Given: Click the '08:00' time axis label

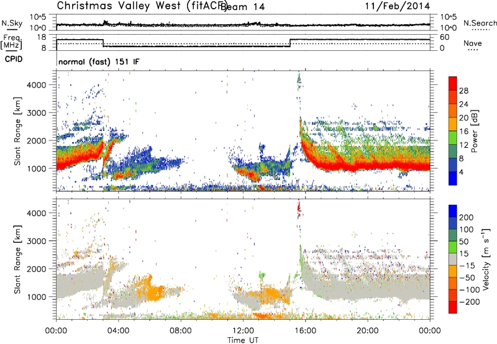Looking at the screenshot, I should coord(181,331).
